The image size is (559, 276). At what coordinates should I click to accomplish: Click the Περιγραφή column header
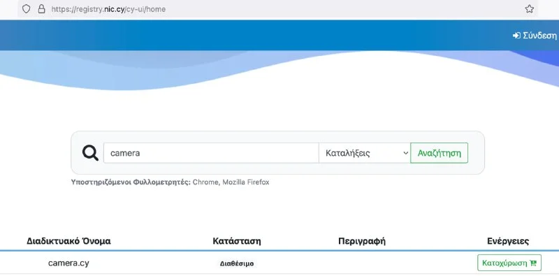click(362, 241)
